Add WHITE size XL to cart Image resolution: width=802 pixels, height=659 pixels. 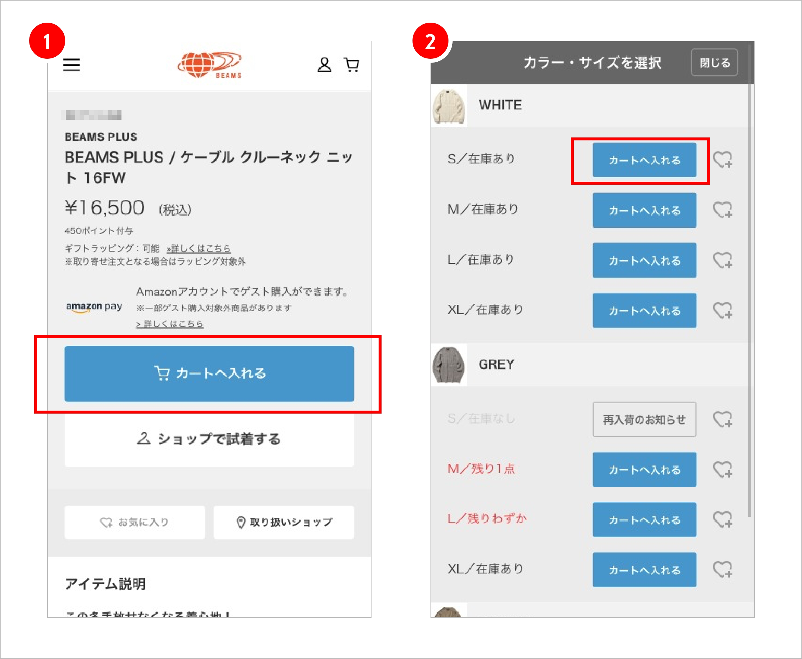[x=645, y=311]
